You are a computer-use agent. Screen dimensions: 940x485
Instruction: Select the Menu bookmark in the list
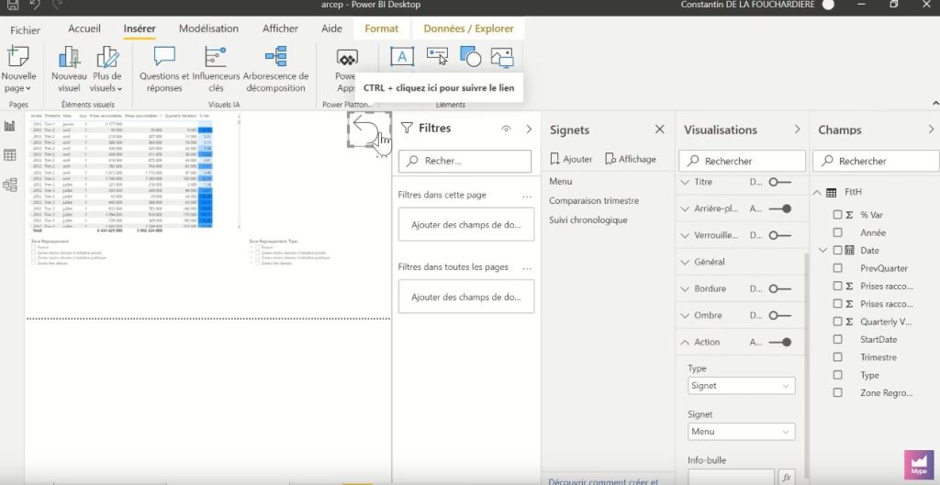coord(561,181)
